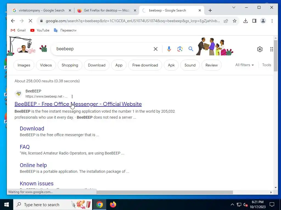Click the forward navigation arrow
This screenshot has height=210, width=281.
pyautogui.click(x=22, y=21)
